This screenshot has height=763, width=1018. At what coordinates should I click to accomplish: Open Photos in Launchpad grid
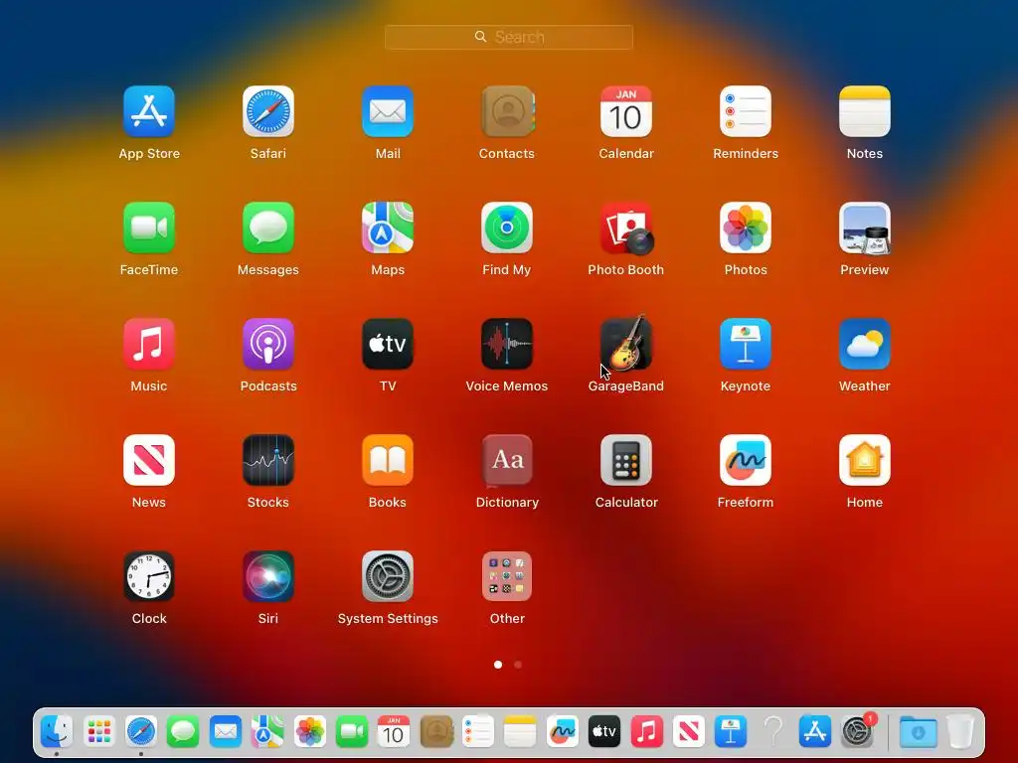(746, 228)
